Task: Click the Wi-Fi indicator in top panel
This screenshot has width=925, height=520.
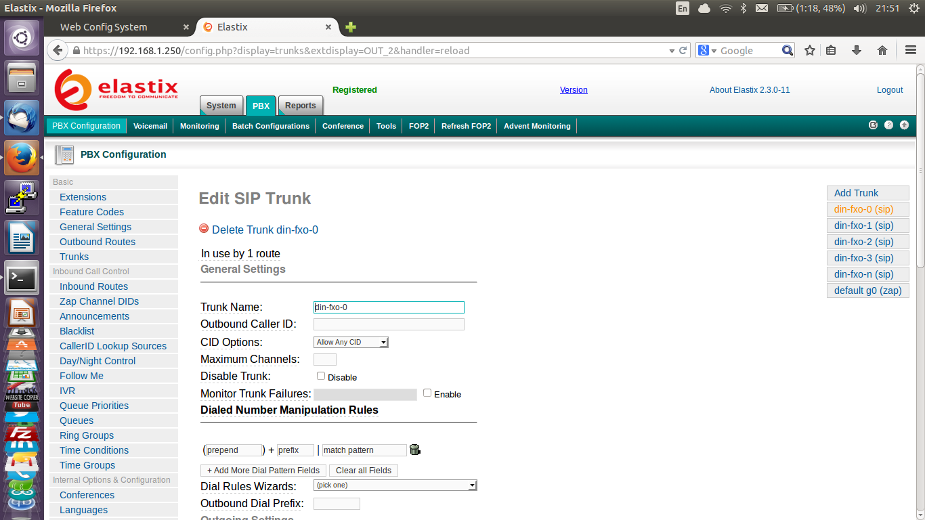Action: pos(726,8)
